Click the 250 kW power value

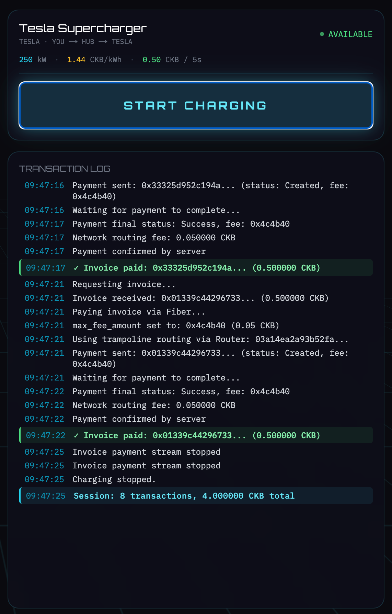[x=33, y=60]
